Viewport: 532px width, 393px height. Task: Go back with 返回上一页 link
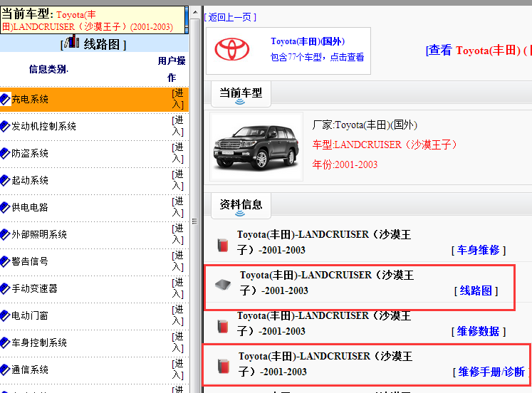pyautogui.click(x=230, y=17)
